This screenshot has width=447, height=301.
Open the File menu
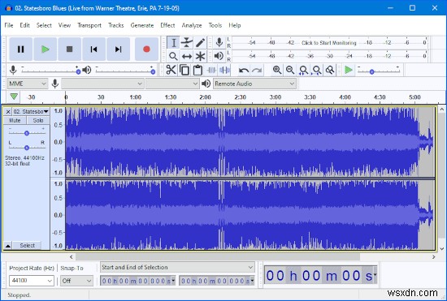click(9, 25)
